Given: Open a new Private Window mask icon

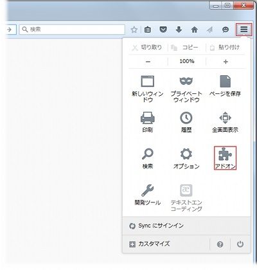Looking at the screenshot, I should [x=186, y=89].
